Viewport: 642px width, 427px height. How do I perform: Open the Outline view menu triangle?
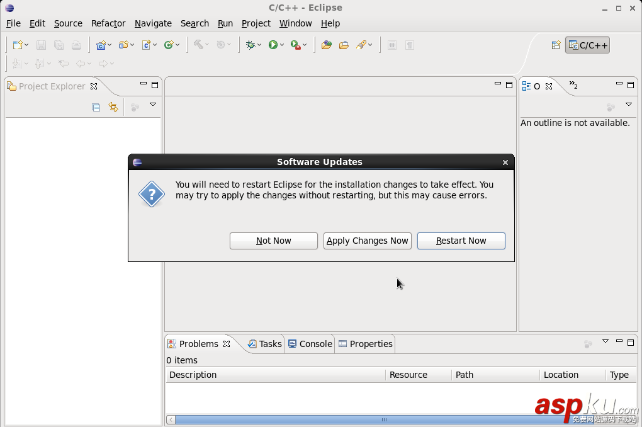pyautogui.click(x=629, y=105)
